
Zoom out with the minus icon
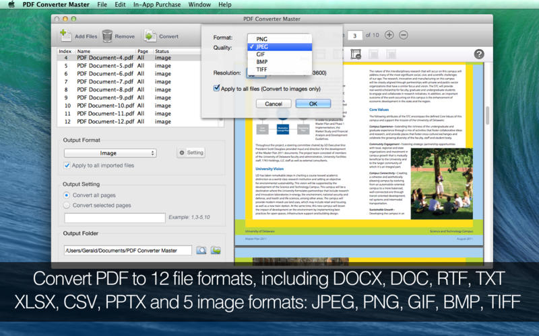(404, 35)
